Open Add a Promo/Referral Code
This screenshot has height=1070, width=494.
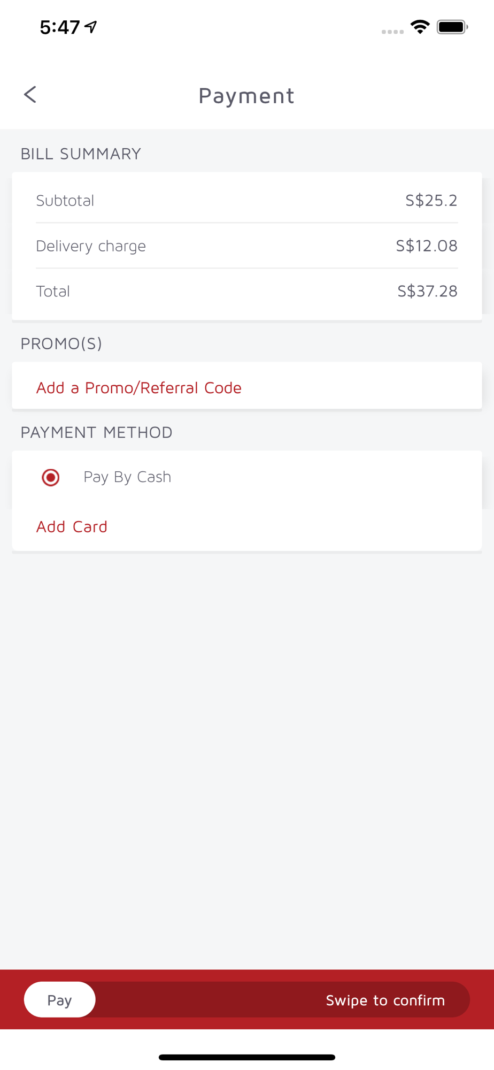138,387
